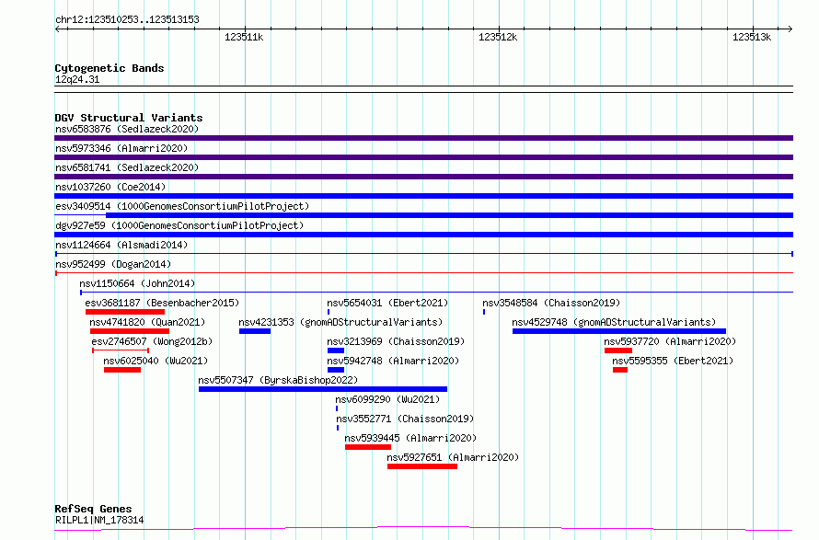Select the long blue nsv5507347 (ByrskaBishop2022) bar
819x540 pixels.
[323, 389]
